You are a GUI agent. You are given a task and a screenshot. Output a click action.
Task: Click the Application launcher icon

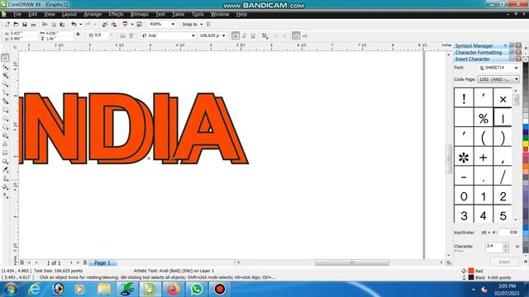(125, 24)
